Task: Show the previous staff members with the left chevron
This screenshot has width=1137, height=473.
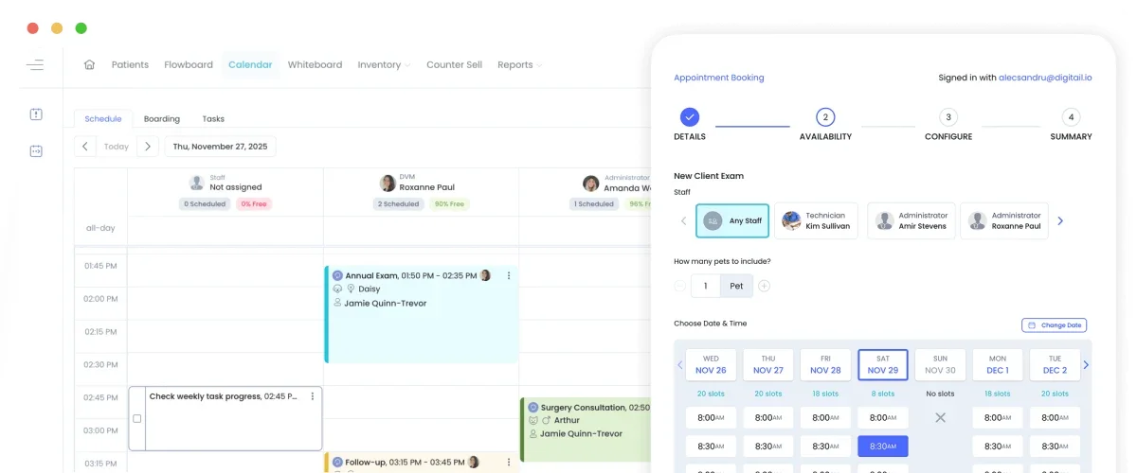Action: 683,221
